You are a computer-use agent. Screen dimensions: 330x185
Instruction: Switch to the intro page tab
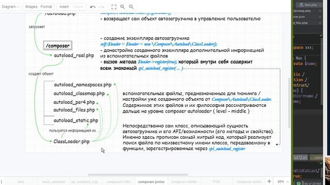(21, 181)
